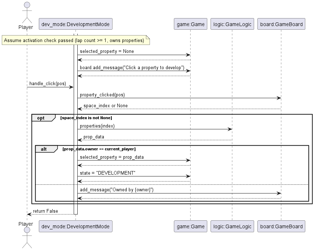The width and height of the screenshot is (314, 250).
Task: Select bottom dev_mode:DevelopmentMode participant box
Action: point(76,226)
